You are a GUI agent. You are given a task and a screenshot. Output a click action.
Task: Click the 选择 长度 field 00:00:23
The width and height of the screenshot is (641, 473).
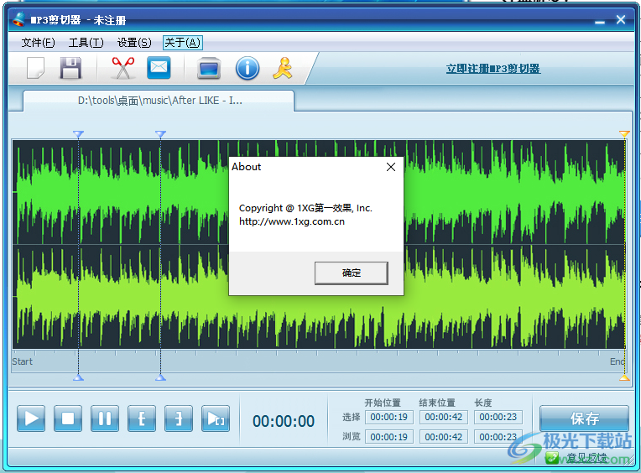(x=498, y=417)
